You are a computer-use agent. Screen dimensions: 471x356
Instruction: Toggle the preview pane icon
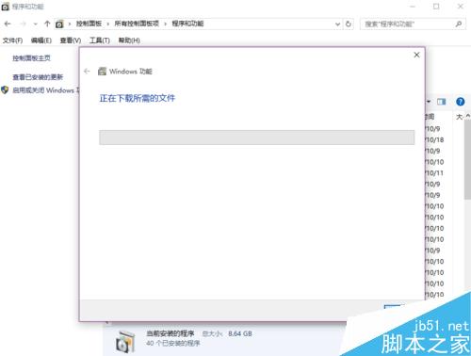coord(442,102)
